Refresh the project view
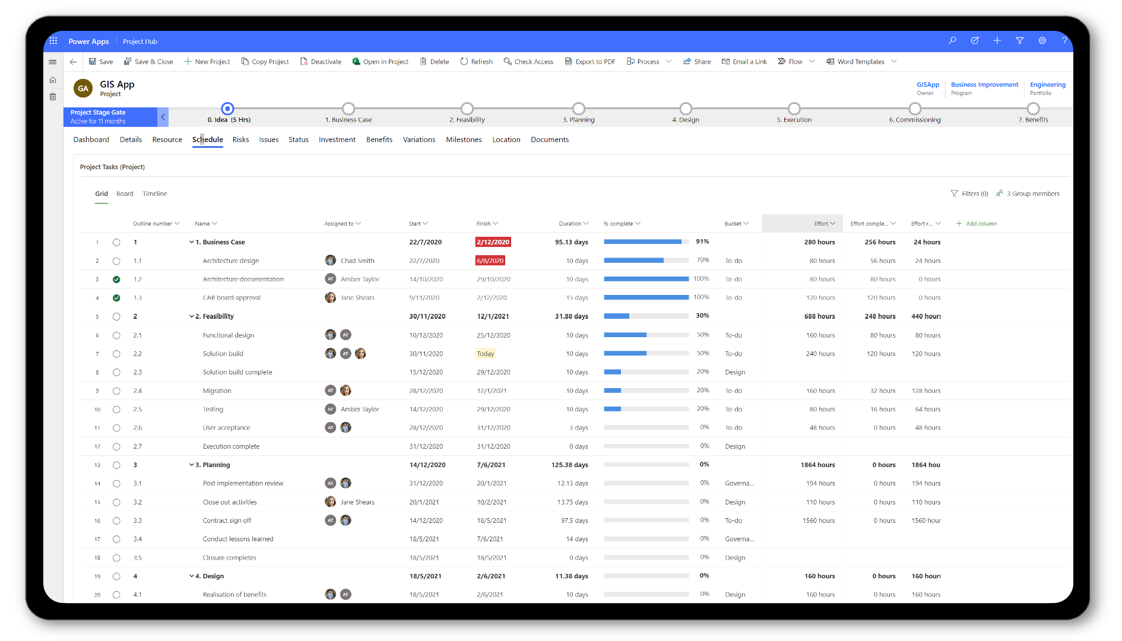1122x641 pixels. tap(476, 61)
